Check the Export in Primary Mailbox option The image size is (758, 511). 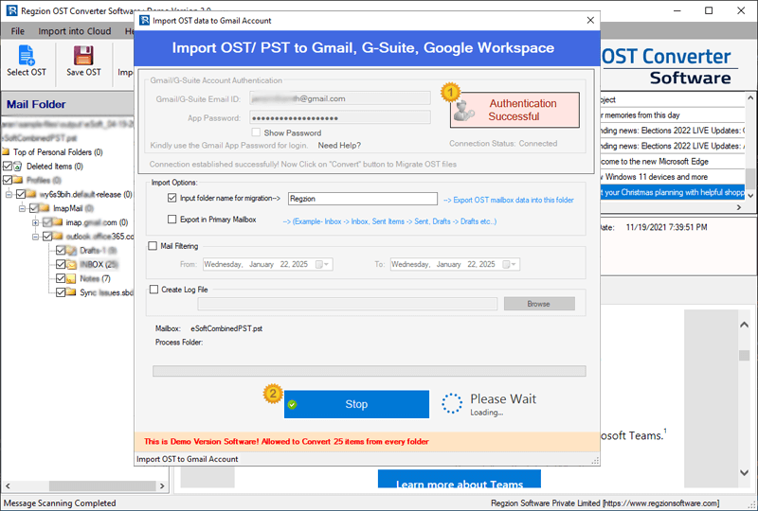[171, 220]
